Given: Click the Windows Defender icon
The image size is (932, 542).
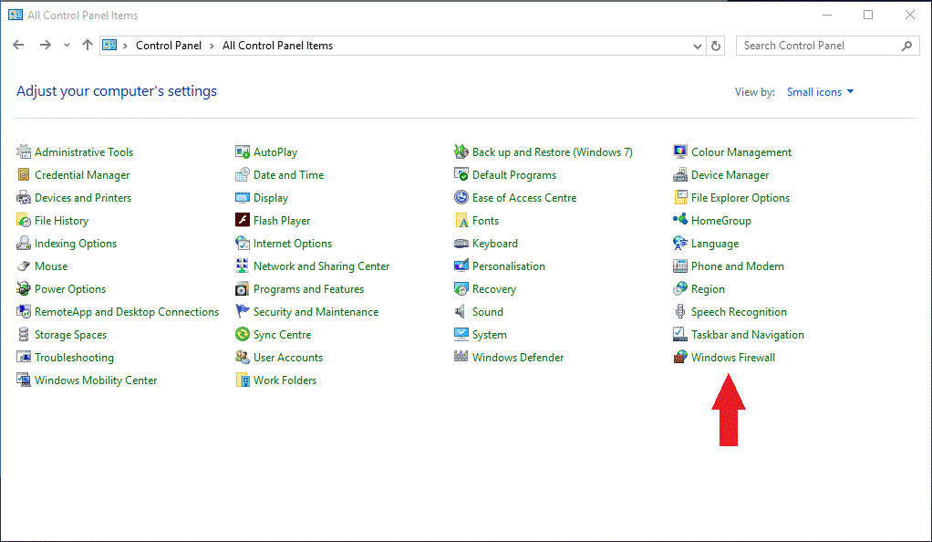Looking at the screenshot, I should pyautogui.click(x=461, y=358).
